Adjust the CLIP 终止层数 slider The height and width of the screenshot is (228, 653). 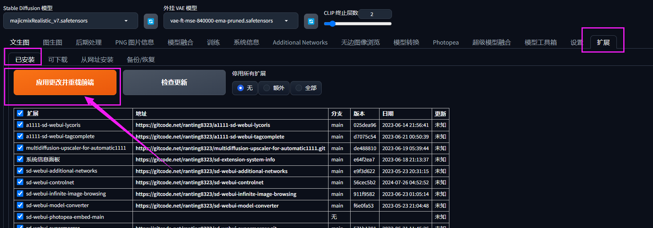[x=361, y=24]
